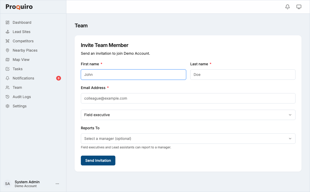Viewport: 310px width, 192px height.
Task: Select the Team people icon in sidebar
Action: (x=8, y=87)
